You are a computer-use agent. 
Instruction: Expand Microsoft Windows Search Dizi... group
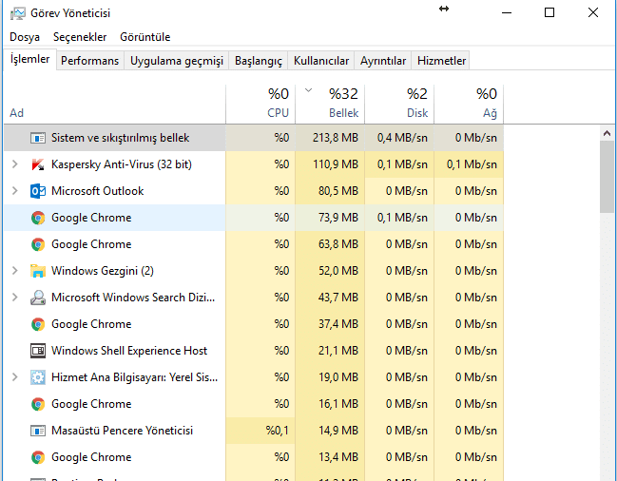point(15,298)
